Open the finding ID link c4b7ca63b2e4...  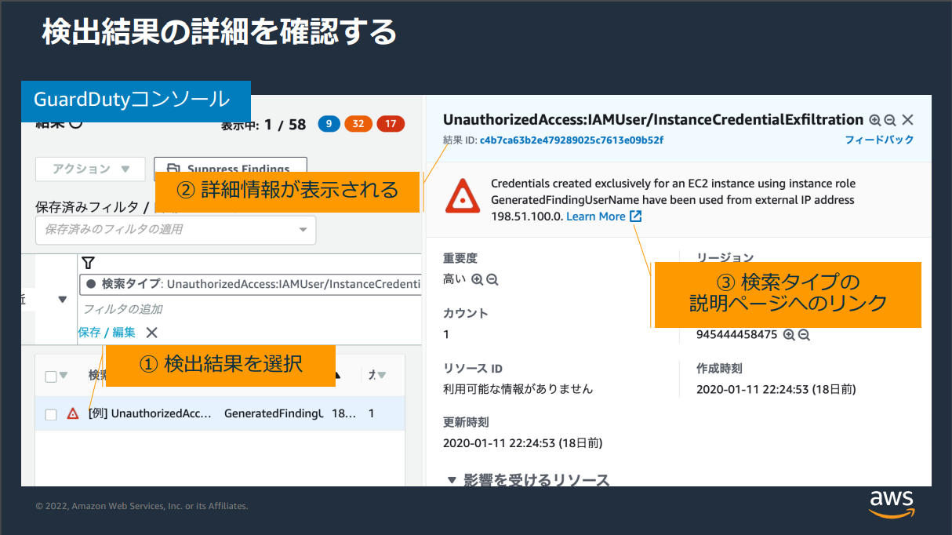[572, 140]
